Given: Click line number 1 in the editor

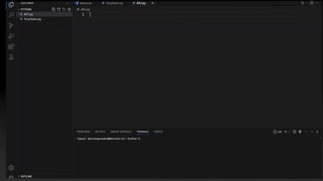Looking at the screenshot, I should (x=83, y=14).
